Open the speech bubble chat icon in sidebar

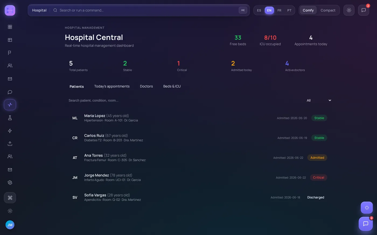(10, 92)
